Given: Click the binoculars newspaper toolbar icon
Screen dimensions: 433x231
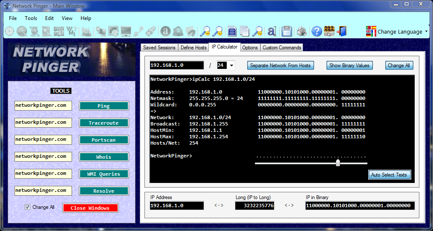Looking at the screenshot, I should pos(191,31).
